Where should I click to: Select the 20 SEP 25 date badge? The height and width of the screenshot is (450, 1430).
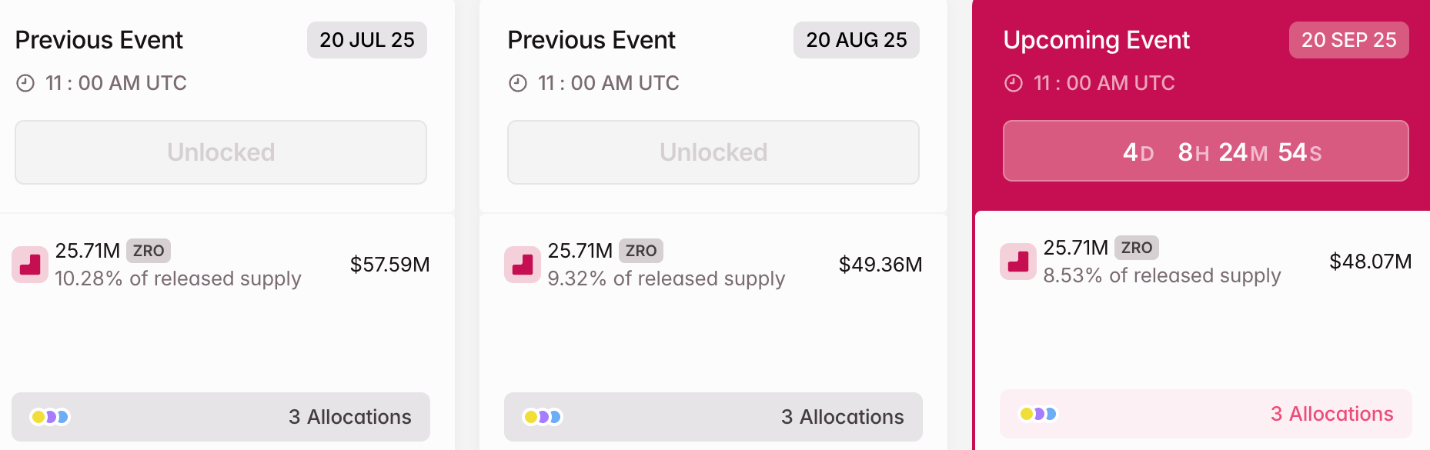click(1348, 40)
